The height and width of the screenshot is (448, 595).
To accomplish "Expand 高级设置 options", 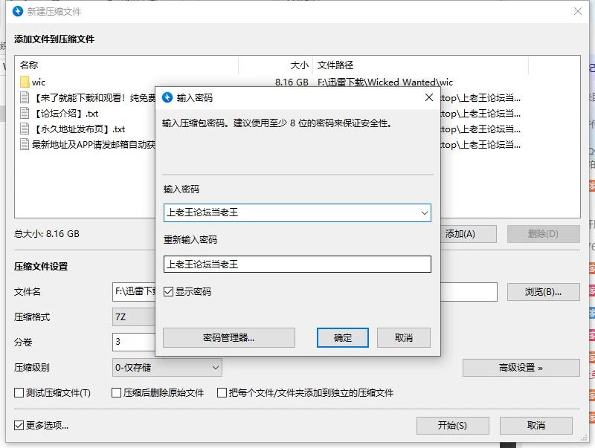I will pos(521,368).
